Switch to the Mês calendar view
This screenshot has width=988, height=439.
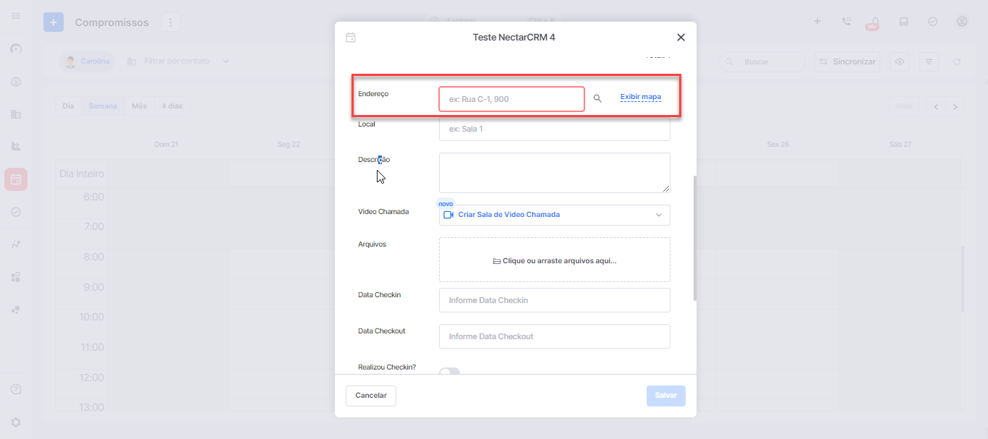coord(139,106)
